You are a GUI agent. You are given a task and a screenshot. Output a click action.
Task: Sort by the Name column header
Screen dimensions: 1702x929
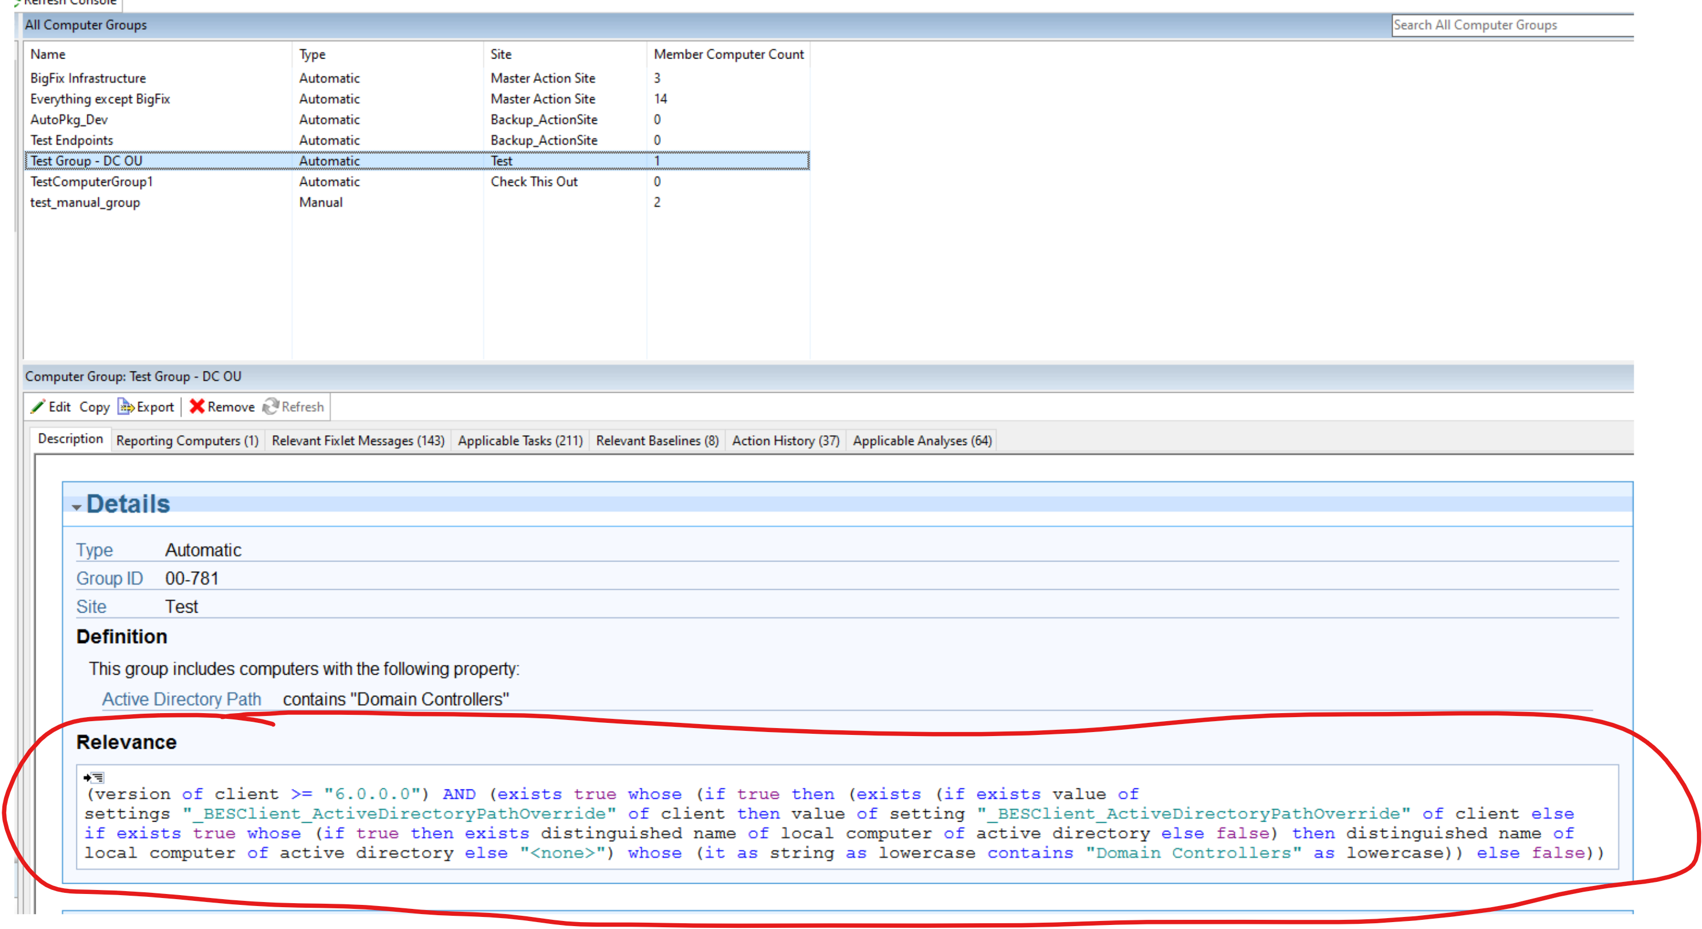coord(158,54)
